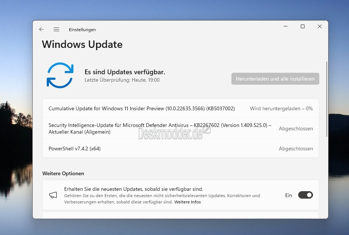Click the Weitere Optionen heading
This screenshot has height=235, width=349.
click(x=63, y=173)
